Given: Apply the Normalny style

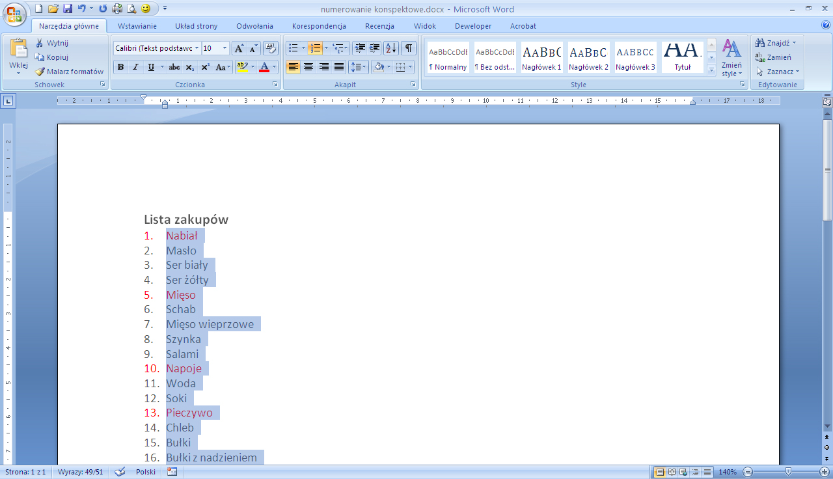Looking at the screenshot, I should tap(448, 57).
